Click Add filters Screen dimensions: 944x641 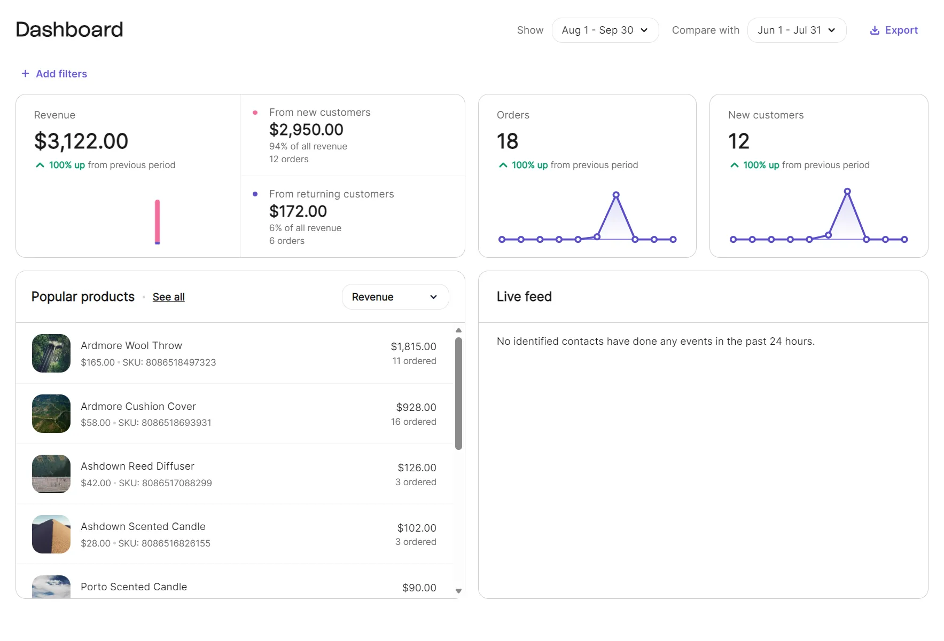pyautogui.click(x=54, y=74)
